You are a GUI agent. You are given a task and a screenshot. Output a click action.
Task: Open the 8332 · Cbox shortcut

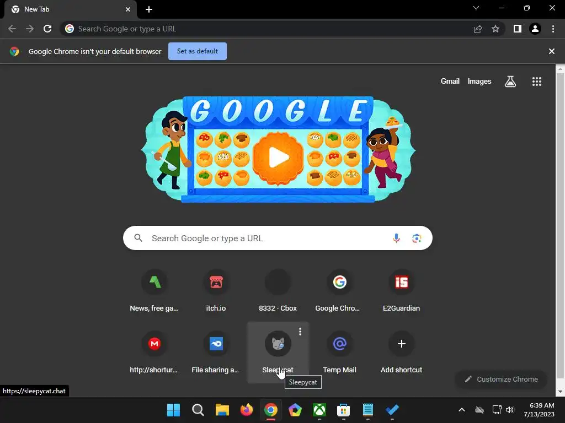[x=278, y=291]
